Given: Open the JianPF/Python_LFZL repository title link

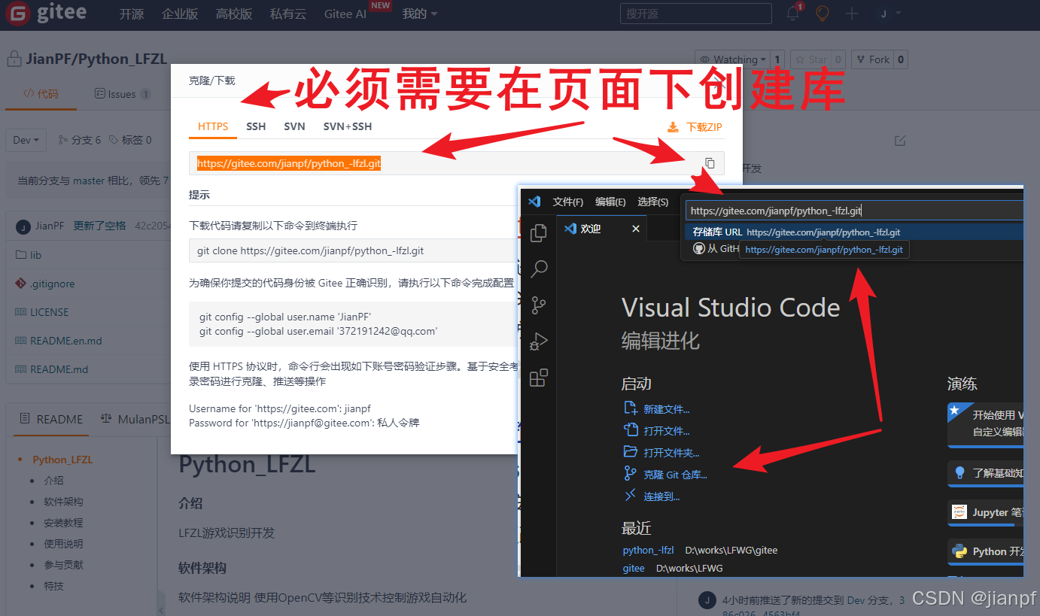Looking at the screenshot, I should 96,59.
